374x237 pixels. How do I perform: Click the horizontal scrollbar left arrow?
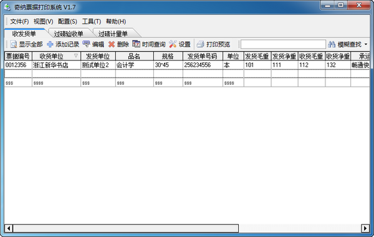[9, 228]
